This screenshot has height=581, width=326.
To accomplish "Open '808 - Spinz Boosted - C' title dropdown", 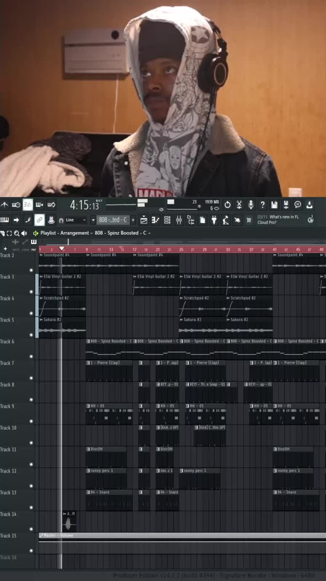I will pos(123,233).
